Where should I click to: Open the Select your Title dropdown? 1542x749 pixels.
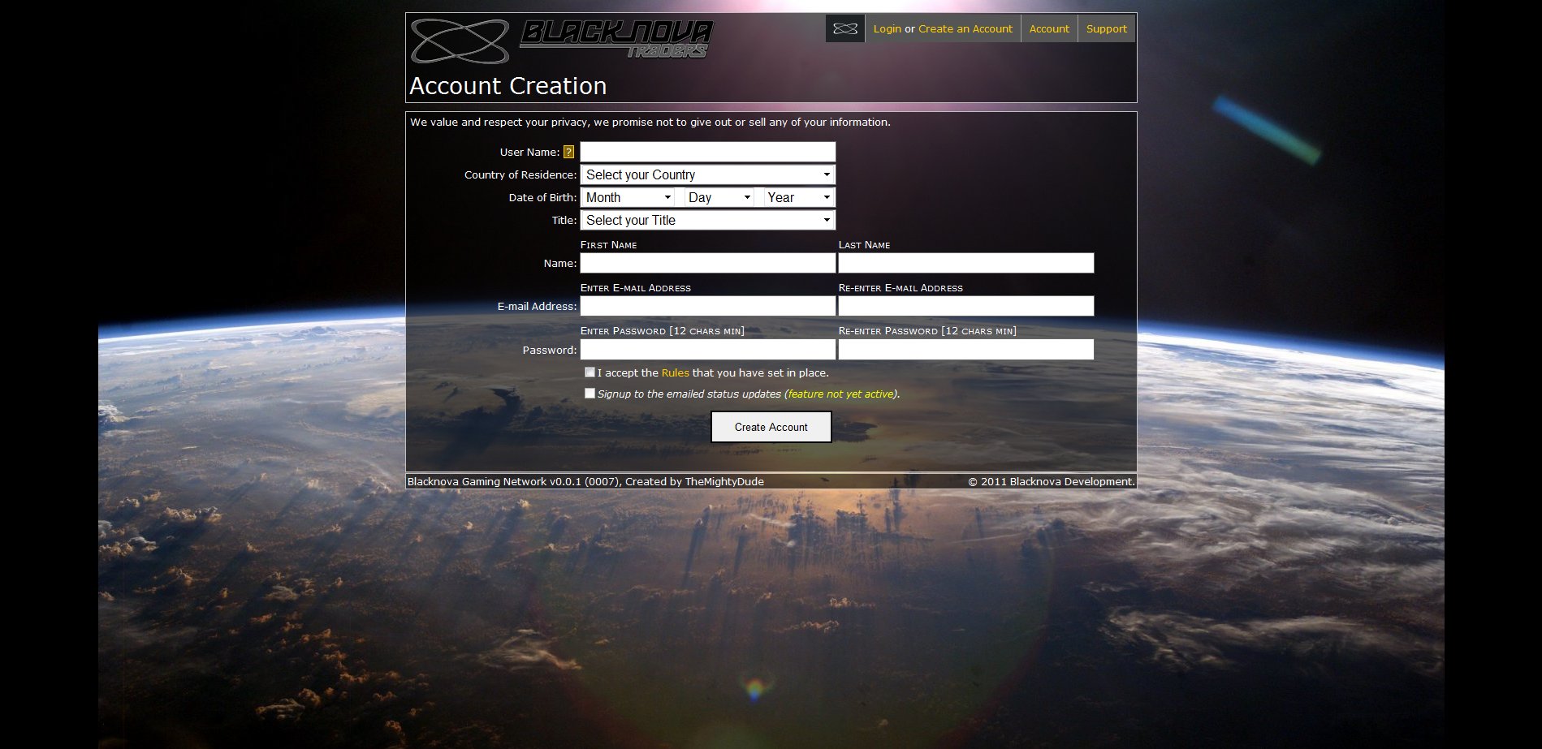708,220
